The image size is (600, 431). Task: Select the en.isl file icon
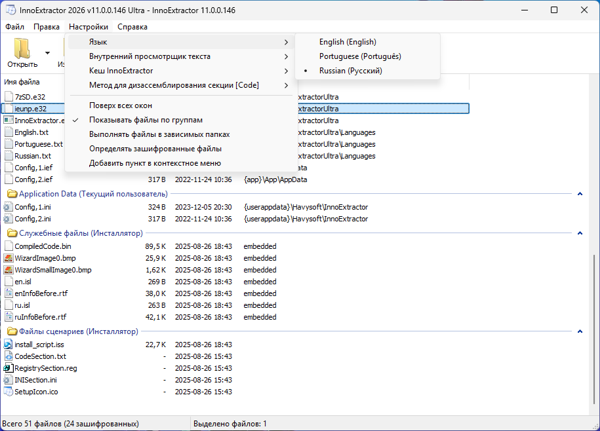tap(9, 282)
